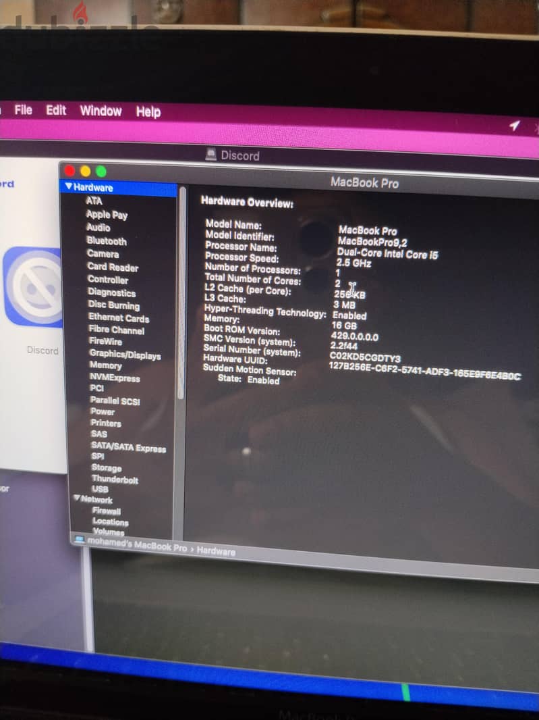539x720 pixels.
Task: Click the location arrow icon in menu bar
Action: [514, 126]
